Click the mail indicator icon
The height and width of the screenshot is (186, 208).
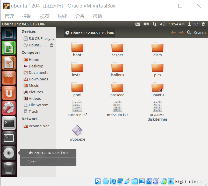point(138,24)
